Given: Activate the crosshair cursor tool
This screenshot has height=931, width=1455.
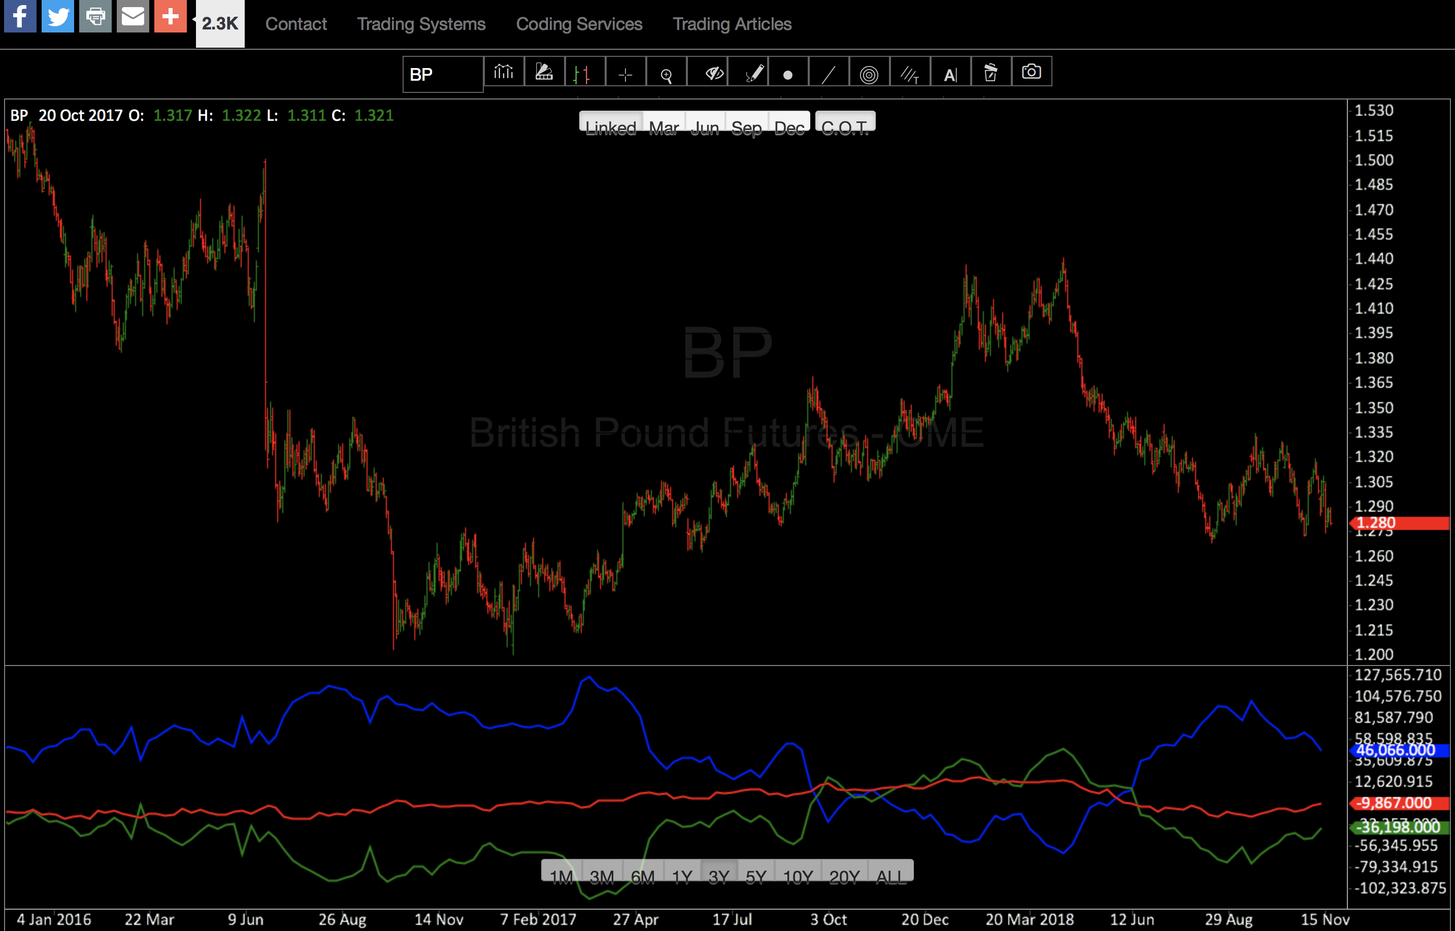Looking at the screenshot, I should 625,74.
